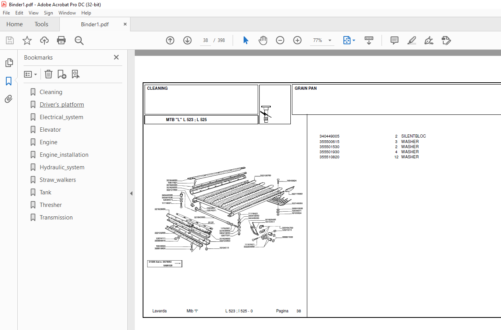Image resolution: width=501 pixels, height=330 pixels.
Task: Open the Sign menu
Action: tap(48, 13)
